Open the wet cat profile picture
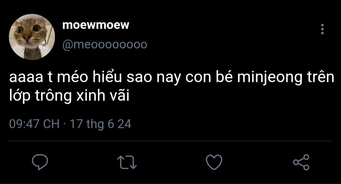This screenshot has height=184, width=341. [32, 37]
